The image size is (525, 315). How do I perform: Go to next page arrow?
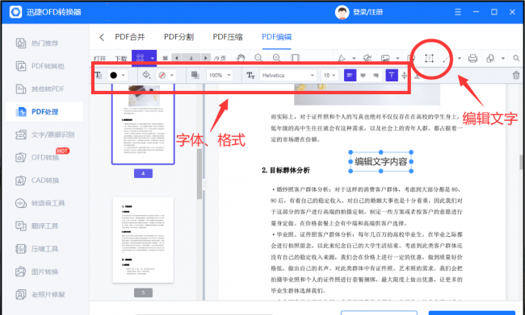click(x=206, y=58)
